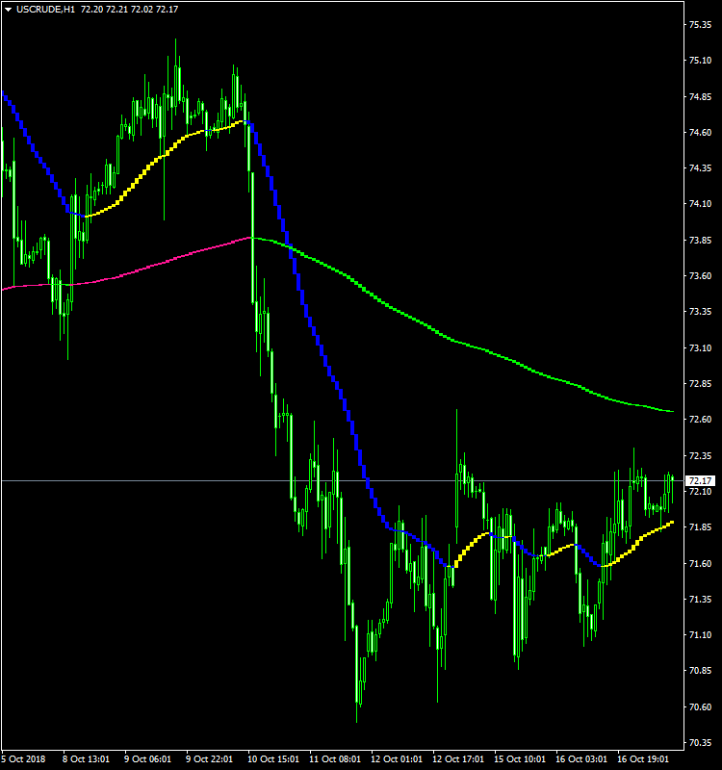Click the 12 Oct 01:01 time label
The image size is (722, 770).
coord(397,759)
